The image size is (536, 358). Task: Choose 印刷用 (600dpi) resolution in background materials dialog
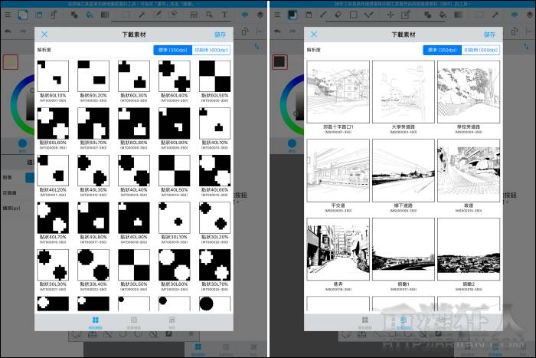pyautogui.click(x=481, y=50)
